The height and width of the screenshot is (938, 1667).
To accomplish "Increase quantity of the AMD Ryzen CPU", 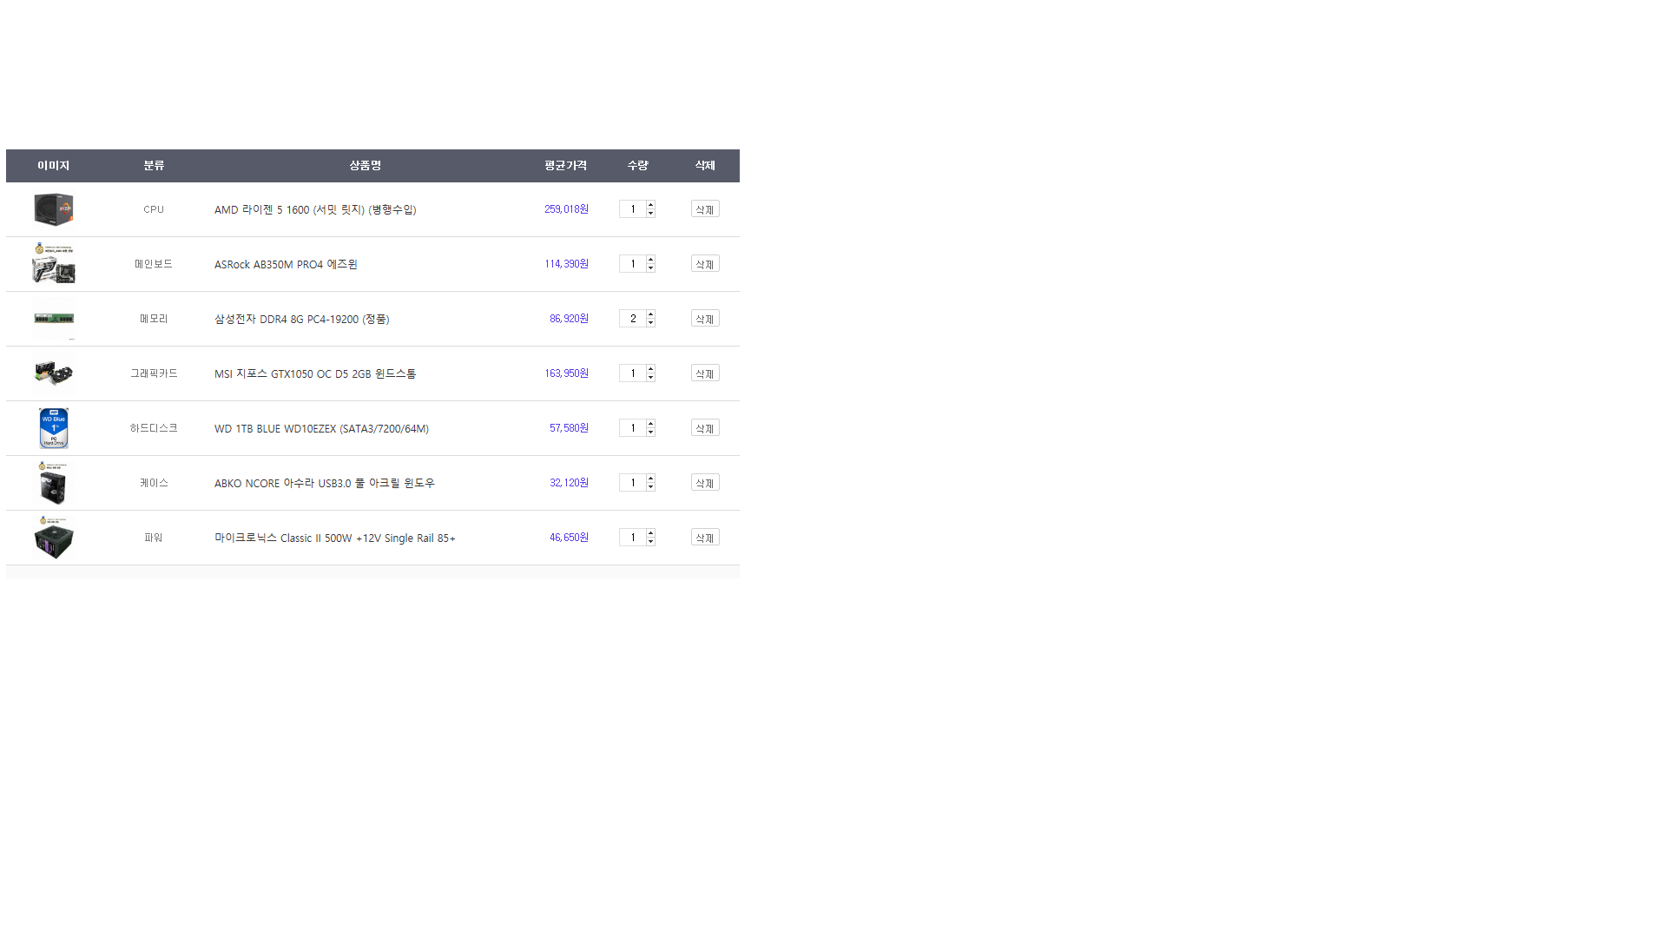I will [x=651, y=205].
